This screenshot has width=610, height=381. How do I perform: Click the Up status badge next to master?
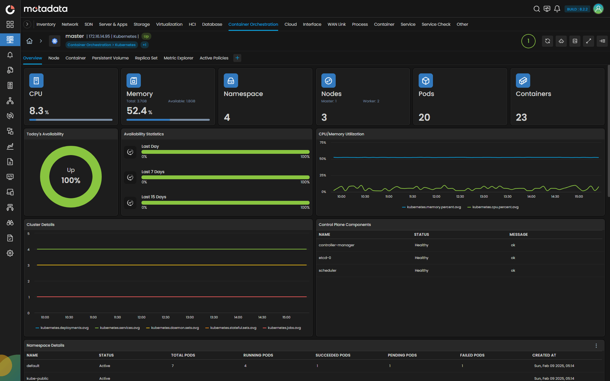(146, 36)
